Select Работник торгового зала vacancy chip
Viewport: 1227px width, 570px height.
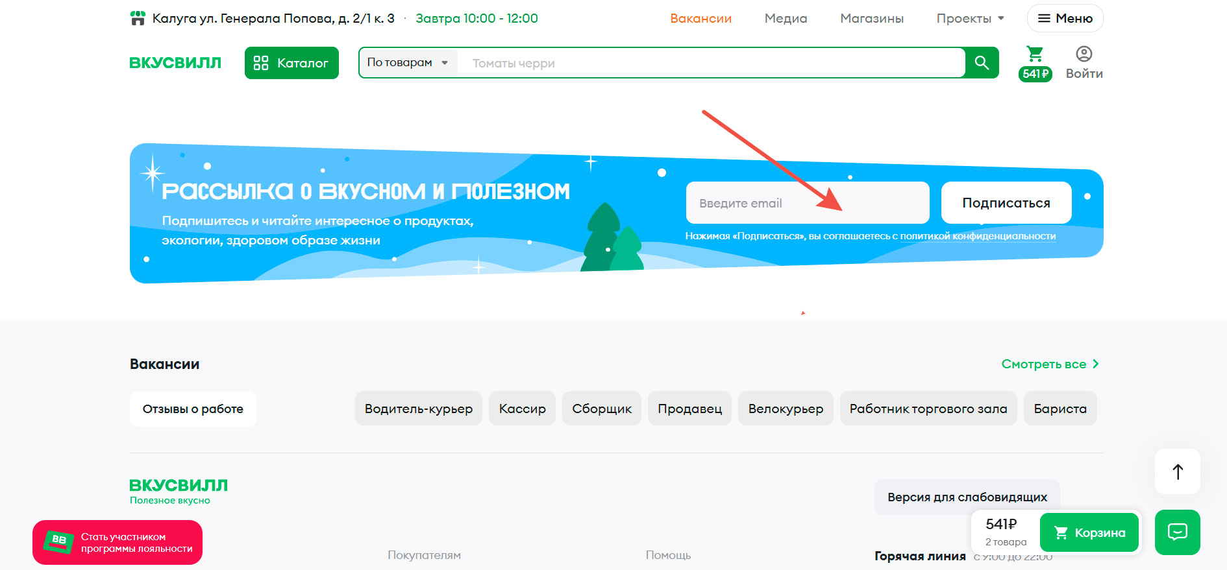tap(928, 409)
